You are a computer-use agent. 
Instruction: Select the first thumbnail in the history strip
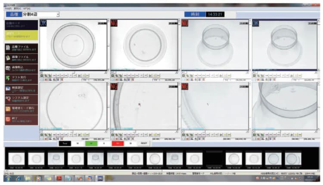tap(15, 159)
